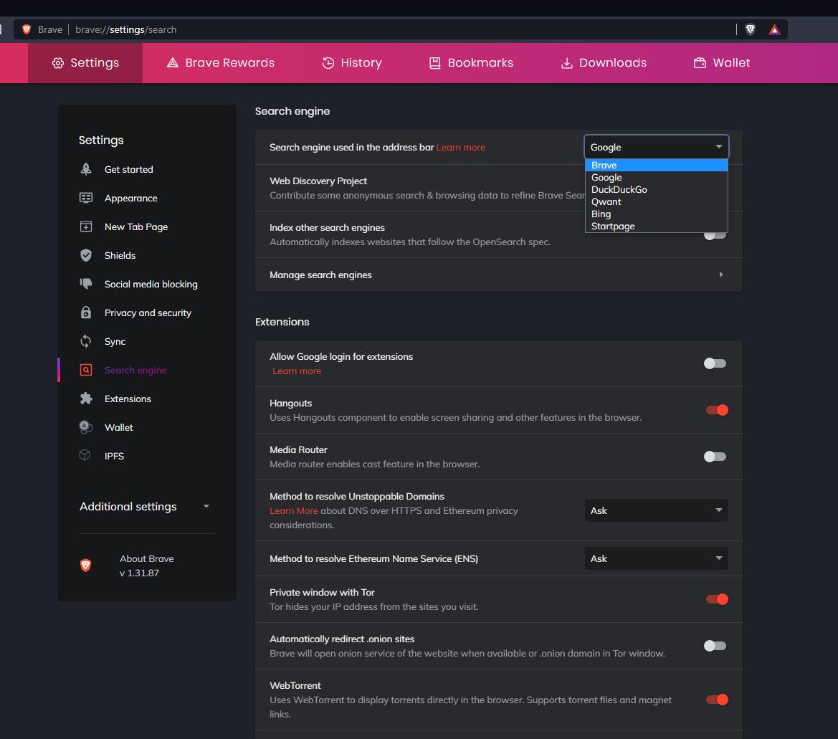
Task: Click the Brave Rewards triangle icon in address bar
Action: click(774, 29)
